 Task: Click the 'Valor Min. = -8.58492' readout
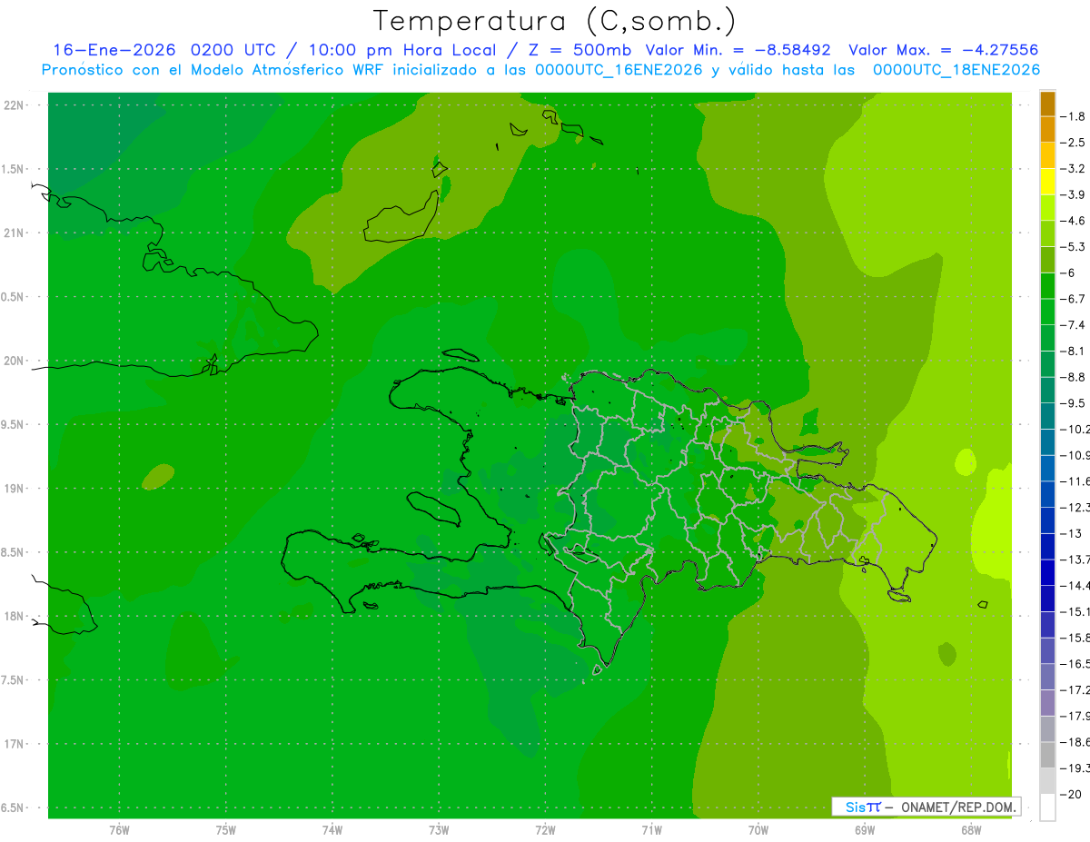[738, 50]
